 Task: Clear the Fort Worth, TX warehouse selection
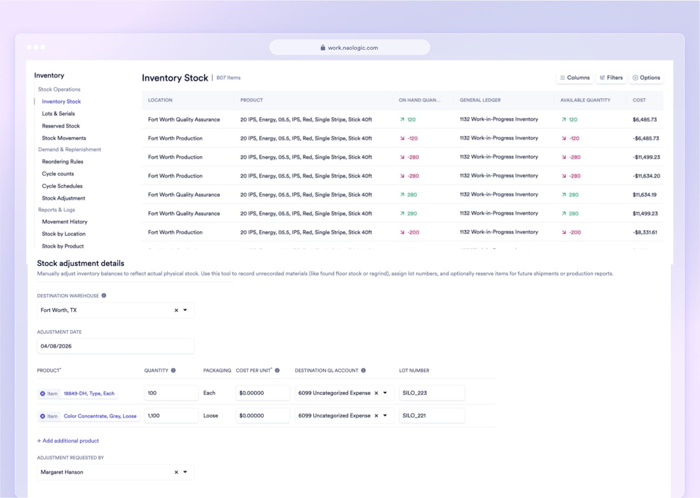176,310
